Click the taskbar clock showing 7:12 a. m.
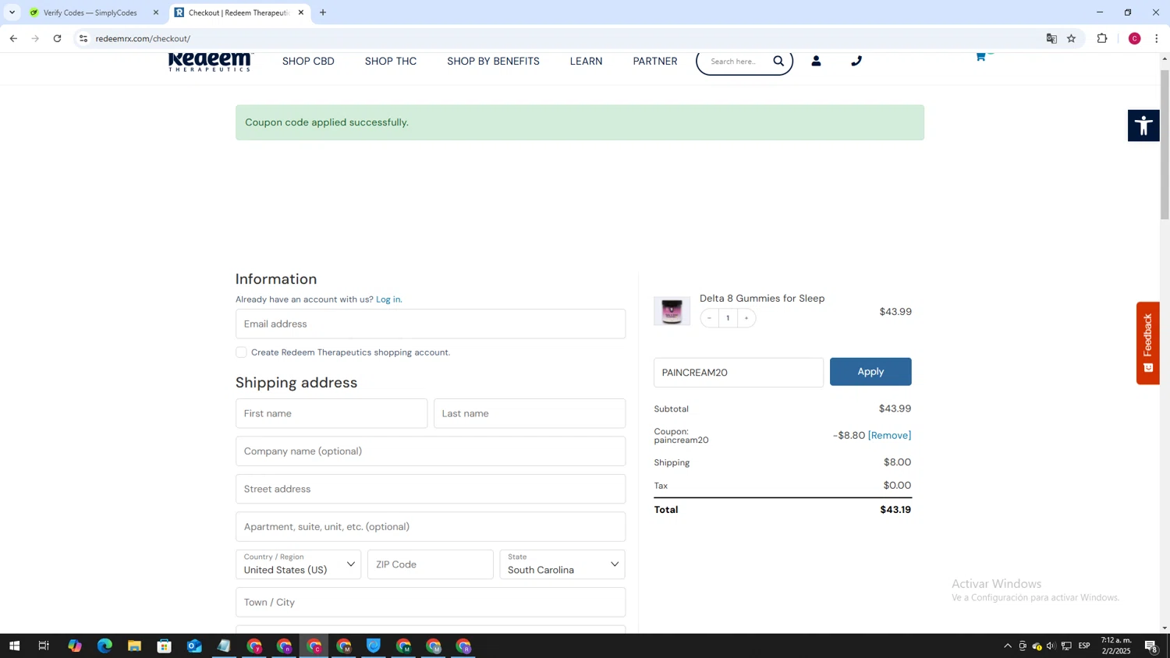 pos(1116,646)
